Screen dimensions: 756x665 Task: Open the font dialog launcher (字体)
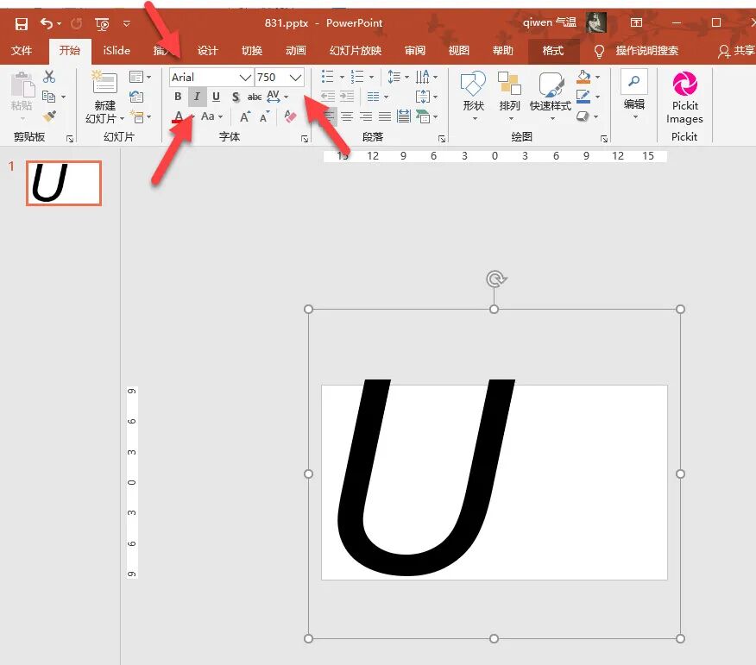[305, 139]
